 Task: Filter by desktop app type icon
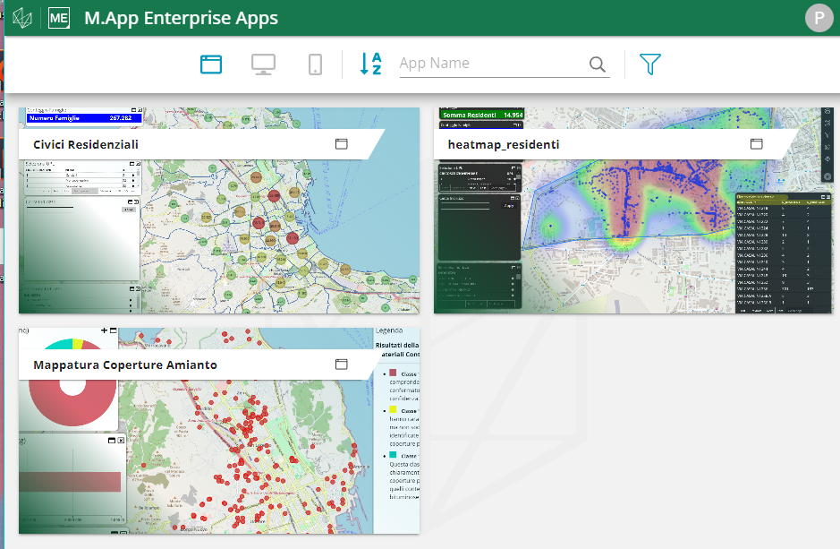264,64
